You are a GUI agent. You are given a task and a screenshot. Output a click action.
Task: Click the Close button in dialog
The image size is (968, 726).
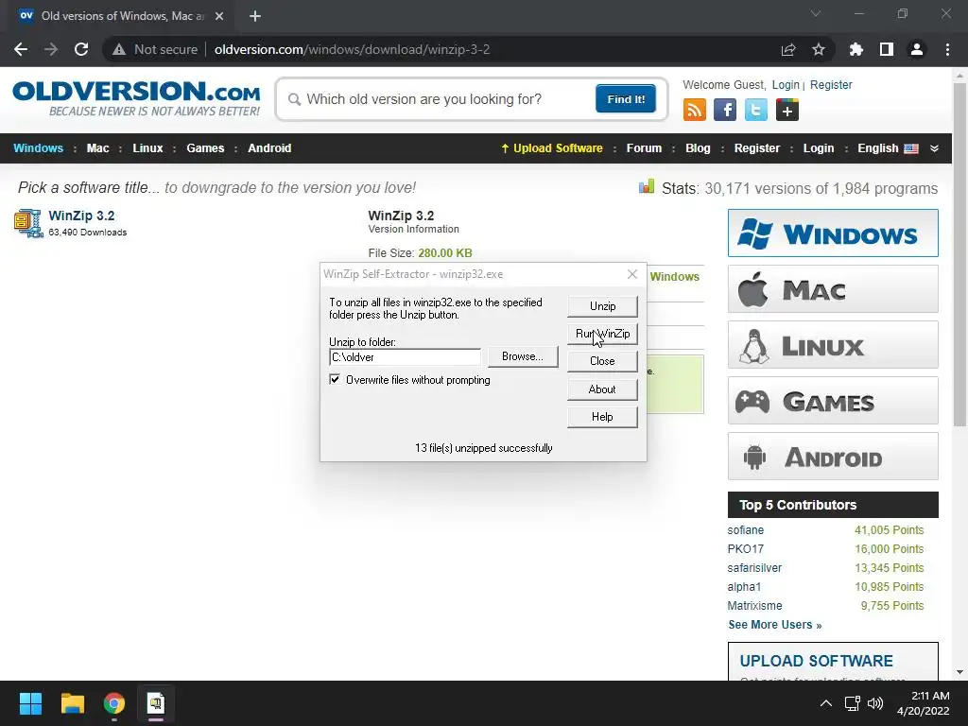[x=602, y=361]
